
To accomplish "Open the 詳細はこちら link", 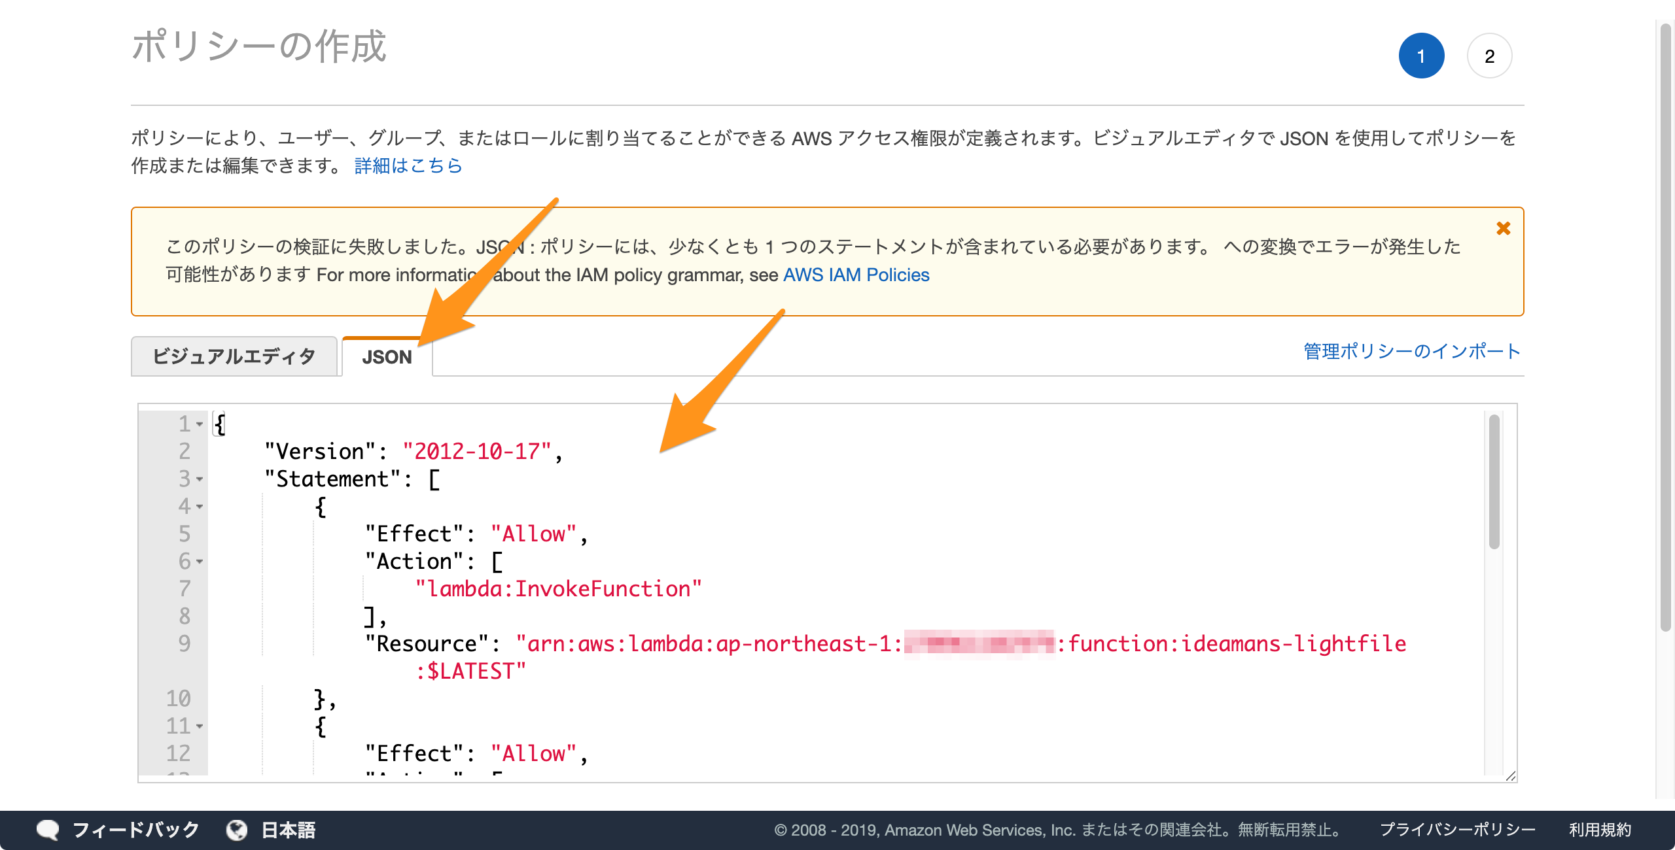I will click(408, 166).
